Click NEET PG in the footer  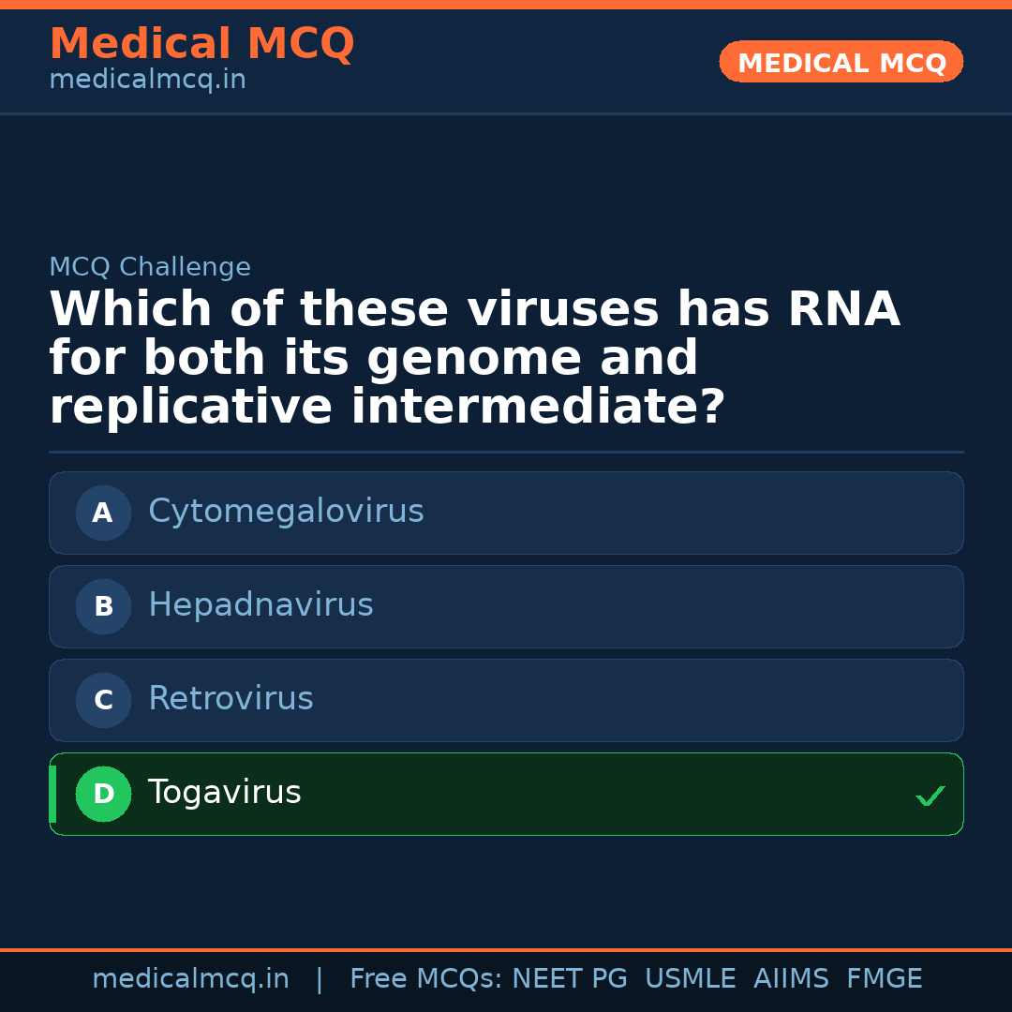pyautogui.click(x=570, y=979)
